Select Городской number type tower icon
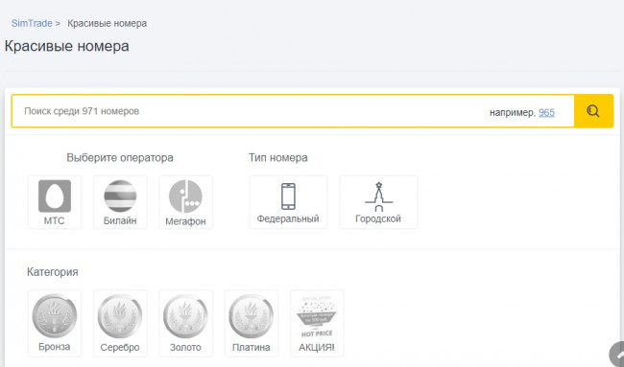624x367 pixels. (x=378, y=196)
